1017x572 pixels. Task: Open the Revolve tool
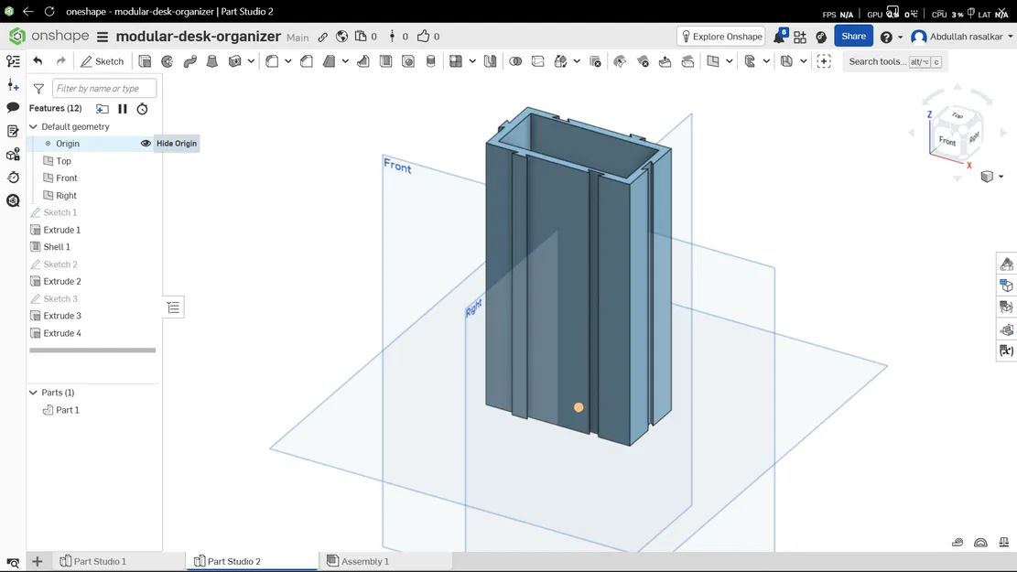click(167, 61)
